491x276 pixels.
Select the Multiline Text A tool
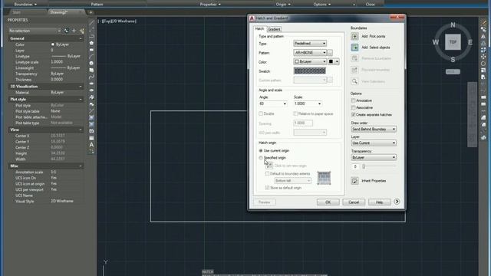click(91, 145)
